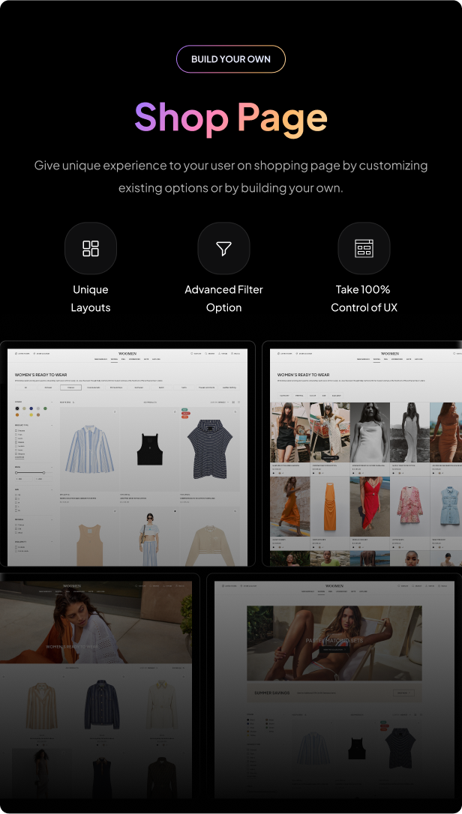This screenshot has width=462, height=814.
Task: Collapse the Availability filter section
Action: tap(52, 541)
